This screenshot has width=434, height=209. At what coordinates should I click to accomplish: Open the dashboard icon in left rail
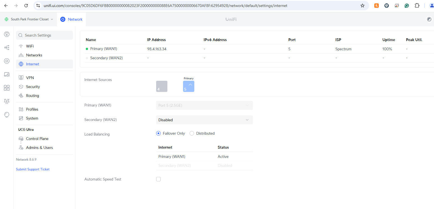[x=7, y=34]
